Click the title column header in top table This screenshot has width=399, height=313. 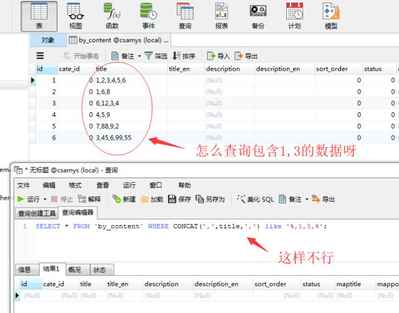click(x=131, y=69)
